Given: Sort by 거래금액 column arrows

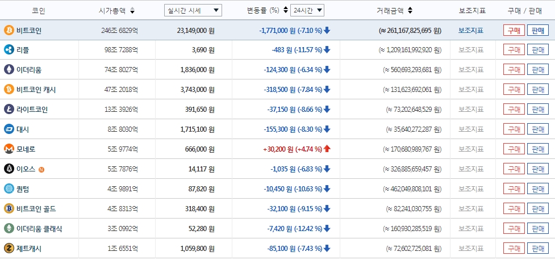Looking at the screenshot, I should 410,11.
